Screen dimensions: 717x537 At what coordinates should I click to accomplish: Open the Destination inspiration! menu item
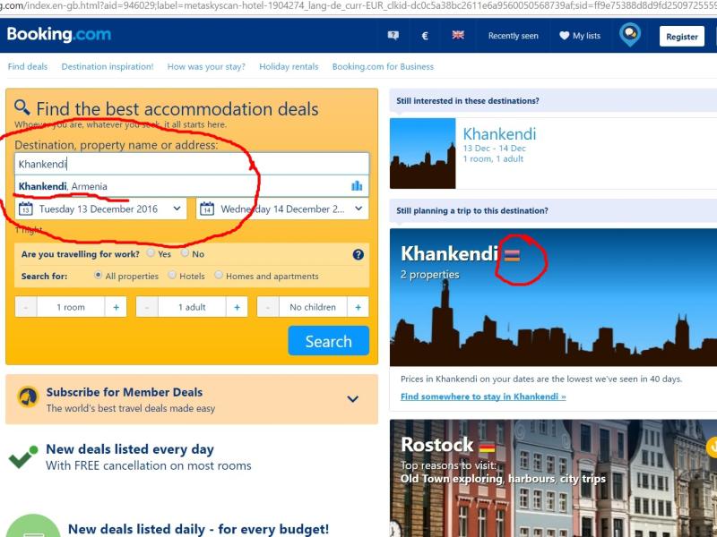pyautogui.click(x=108, y=66)
